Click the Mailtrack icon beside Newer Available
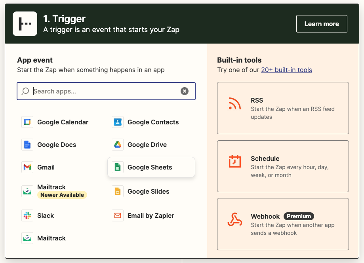This screenshot has width=364, height=263. coord(27,191)
